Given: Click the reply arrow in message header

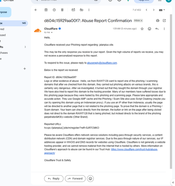Looking at the screenshot, I should point(157,29).
